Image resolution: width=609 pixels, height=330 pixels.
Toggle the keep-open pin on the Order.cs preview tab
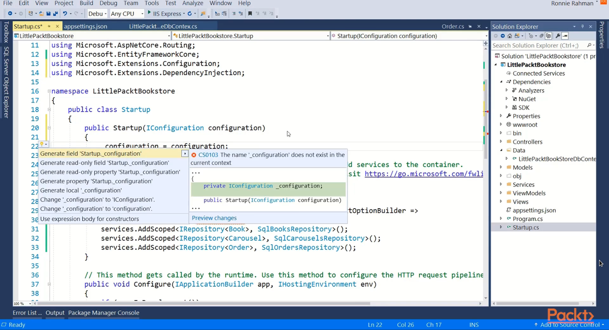[x=470, y=26]
